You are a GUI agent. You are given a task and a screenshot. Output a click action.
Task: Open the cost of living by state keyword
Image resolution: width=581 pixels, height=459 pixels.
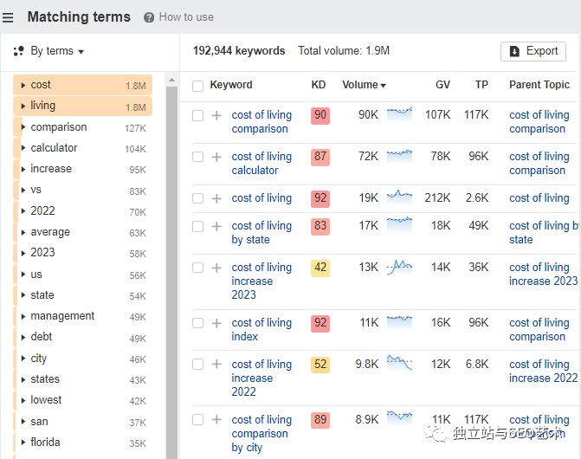pos(261,232)
